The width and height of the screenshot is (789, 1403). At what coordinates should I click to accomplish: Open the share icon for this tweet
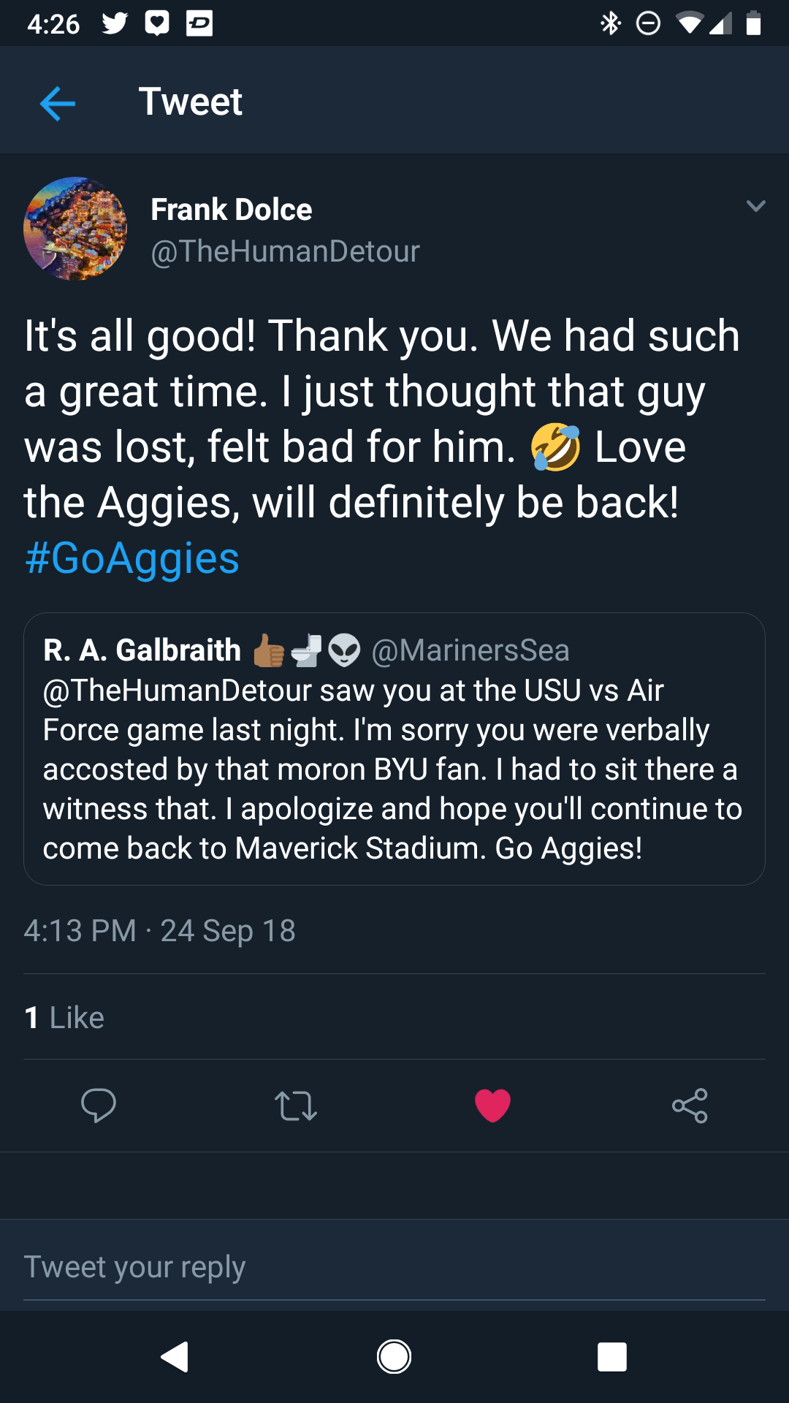690,1105
